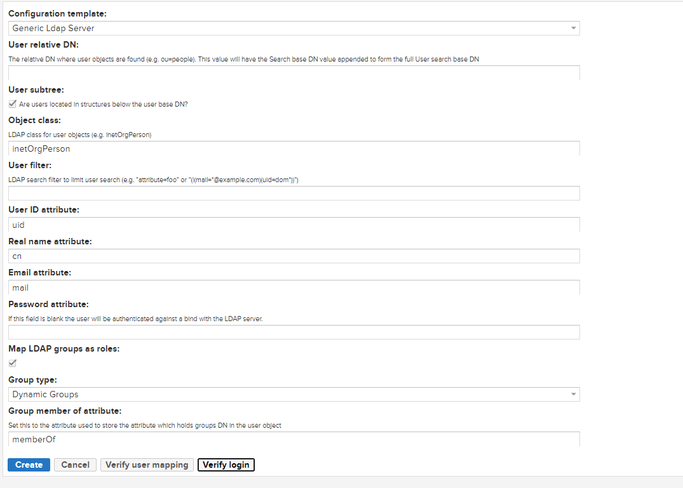The height and width of the screenshot is (488, 683).
Task: Open the Configuration template dropdown
Action: 294,28
